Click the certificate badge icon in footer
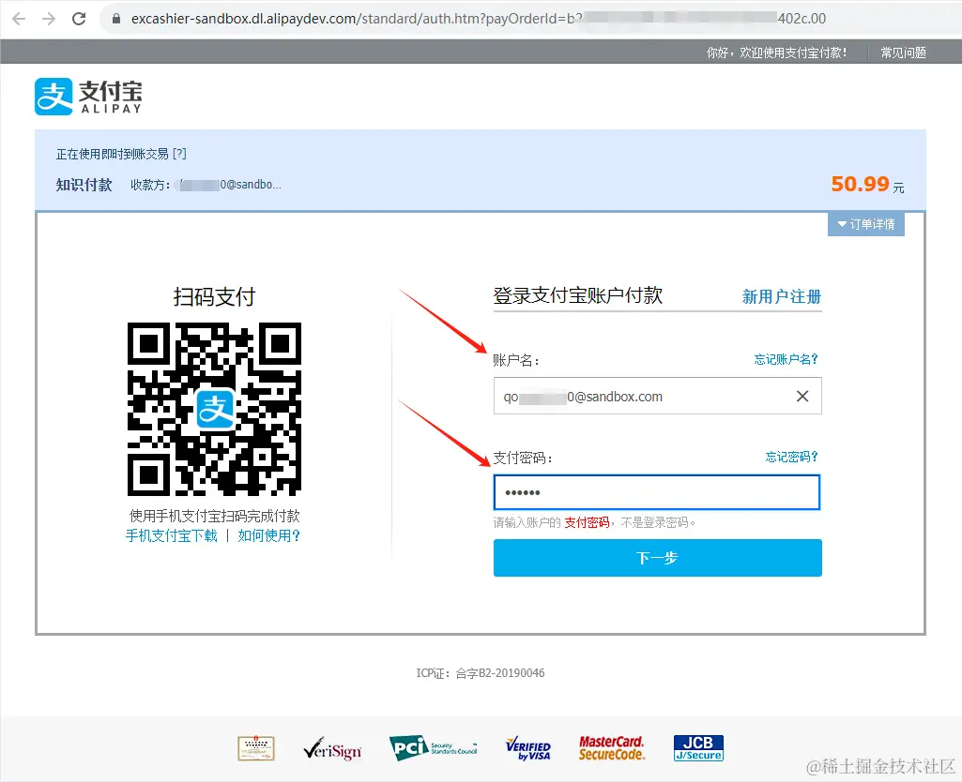 (256, 748)
